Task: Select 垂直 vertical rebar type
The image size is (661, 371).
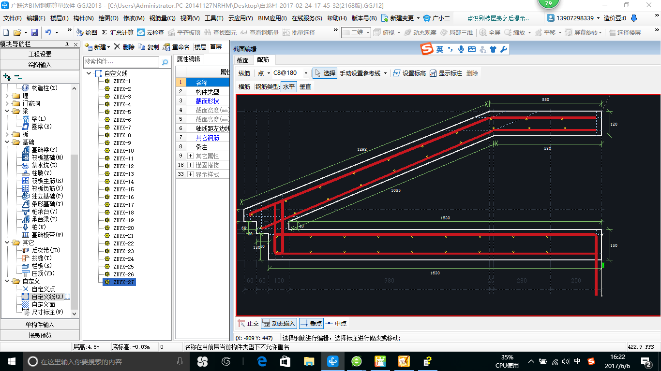Action: point(305,87)
